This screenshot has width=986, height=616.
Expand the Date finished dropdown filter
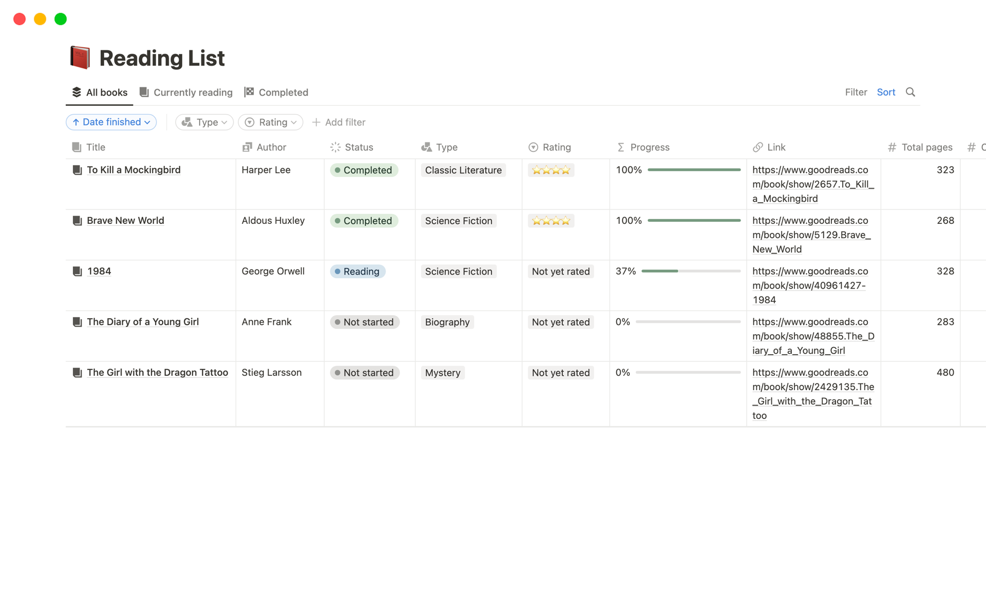[x=111, y=122]
